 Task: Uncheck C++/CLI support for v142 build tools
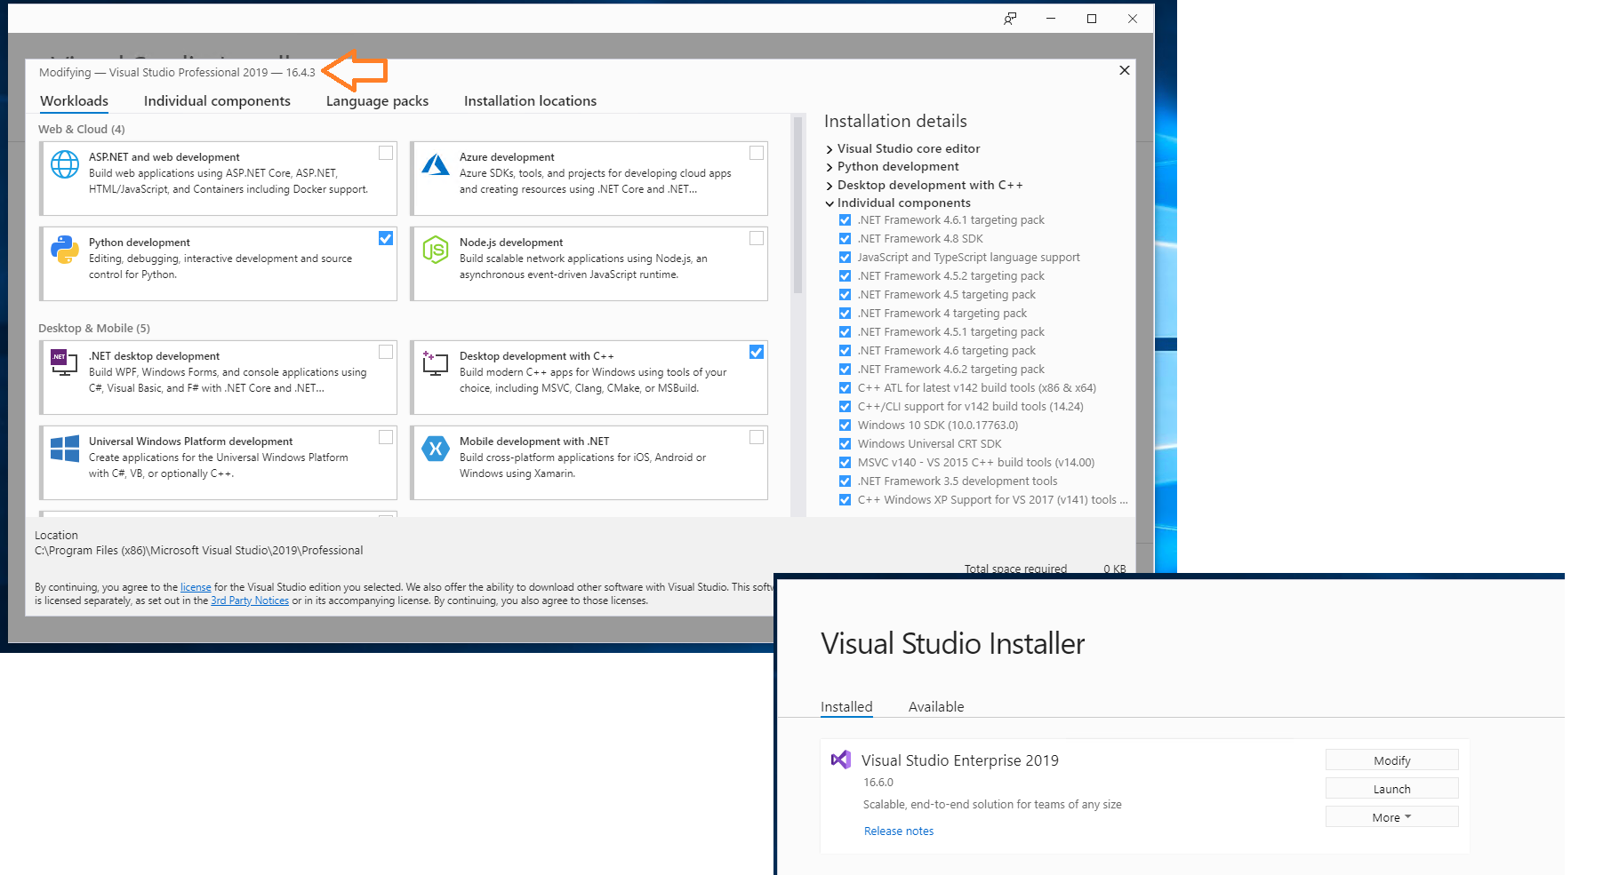pyautogui.click(x=846, y=407)
